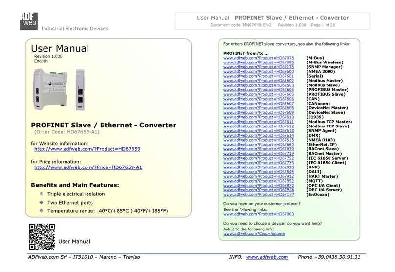
Task: Click the large User Manual title
Action: (x=60, y=48)
